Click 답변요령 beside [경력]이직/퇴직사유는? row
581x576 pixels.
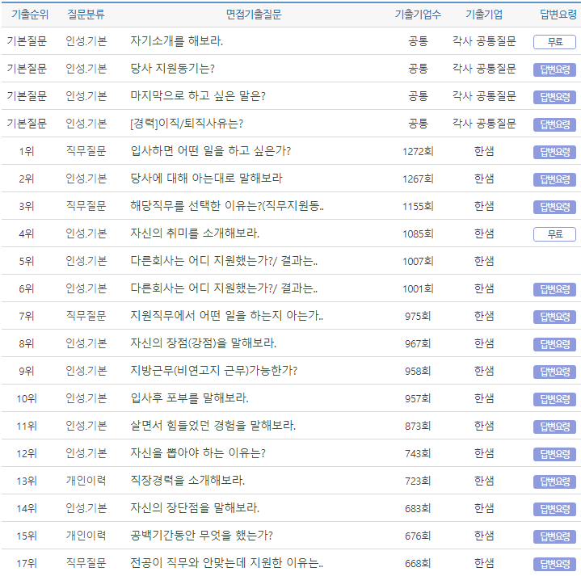[x=554, y=124]
